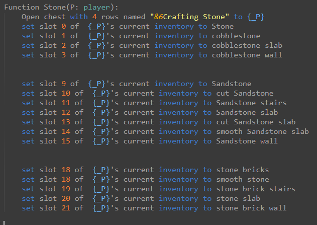Click the "smooth Sandstone slab" item text

point(262,131)
